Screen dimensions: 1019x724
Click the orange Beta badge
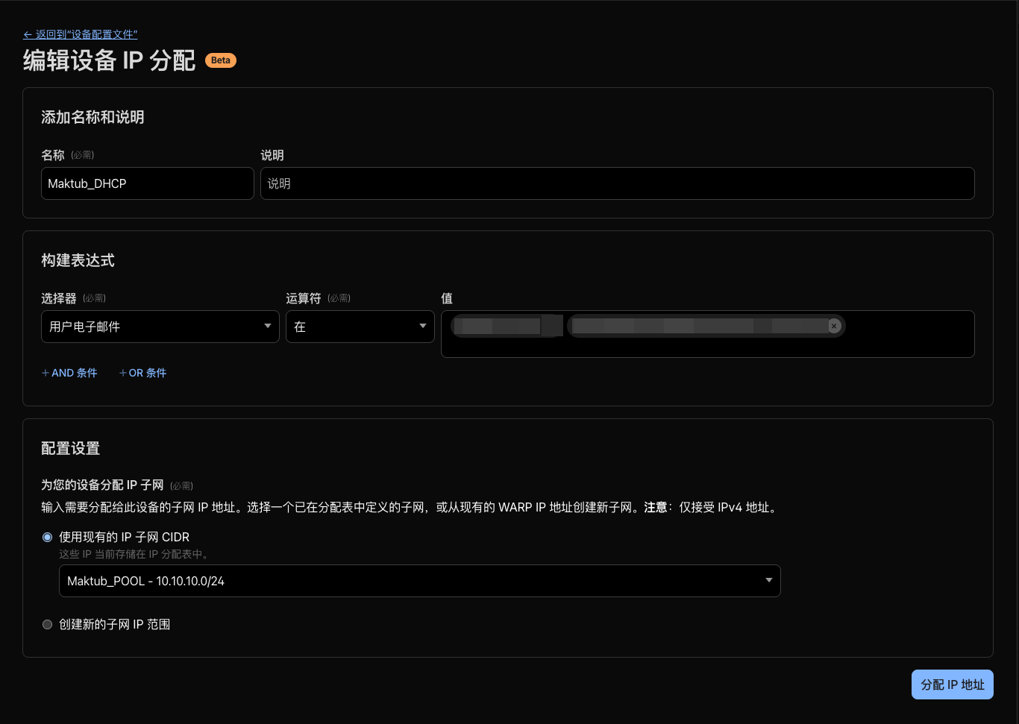tap(220, 60)
